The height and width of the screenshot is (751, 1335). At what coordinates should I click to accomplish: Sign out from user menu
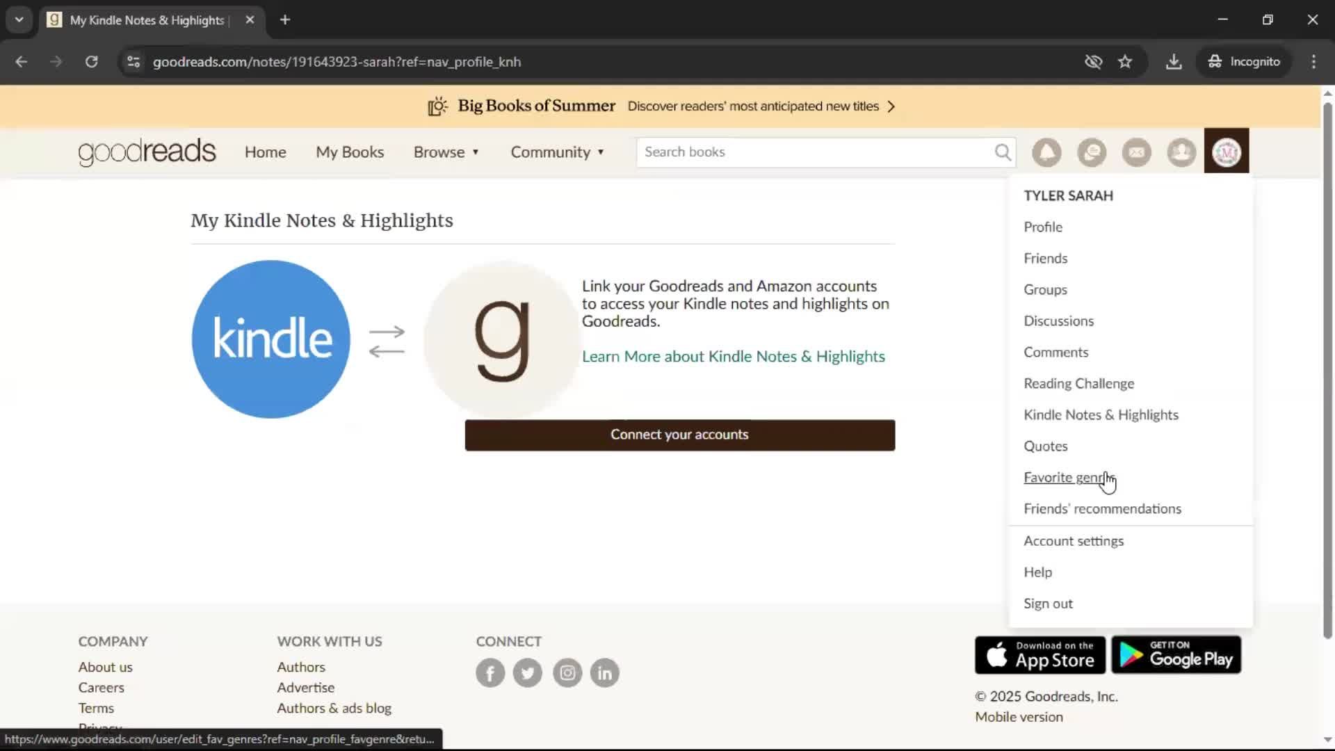pos(1048,604)
